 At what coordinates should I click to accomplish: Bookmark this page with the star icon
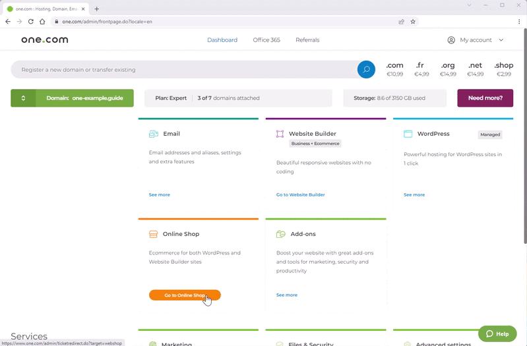point(413,22)
